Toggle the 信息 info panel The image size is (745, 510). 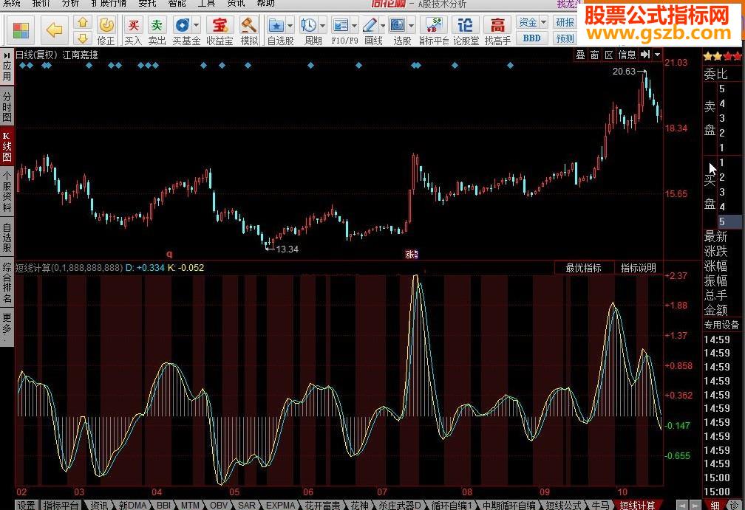pos(627,55)
